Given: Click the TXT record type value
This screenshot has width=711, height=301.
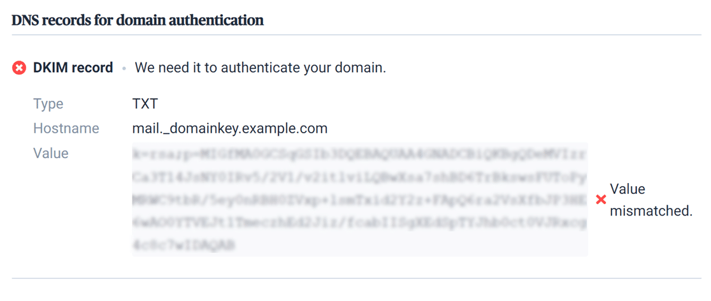Looking at the screenshot, I should click(145, 104).
